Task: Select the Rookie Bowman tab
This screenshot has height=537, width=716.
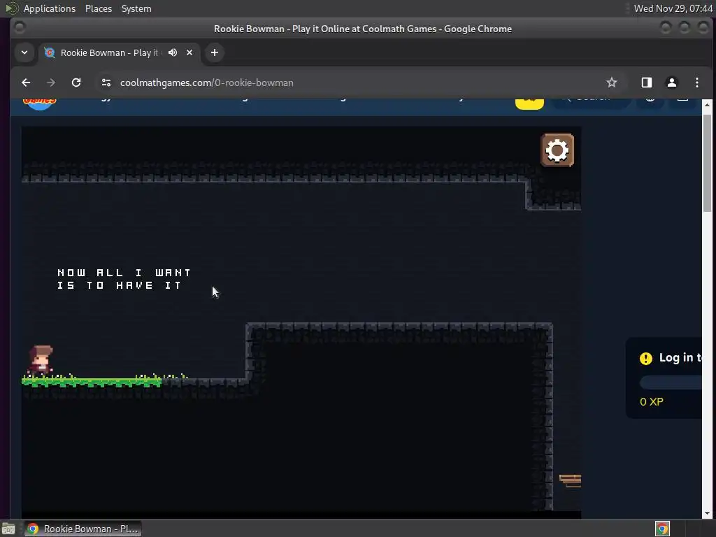Action: coord(108,52)
